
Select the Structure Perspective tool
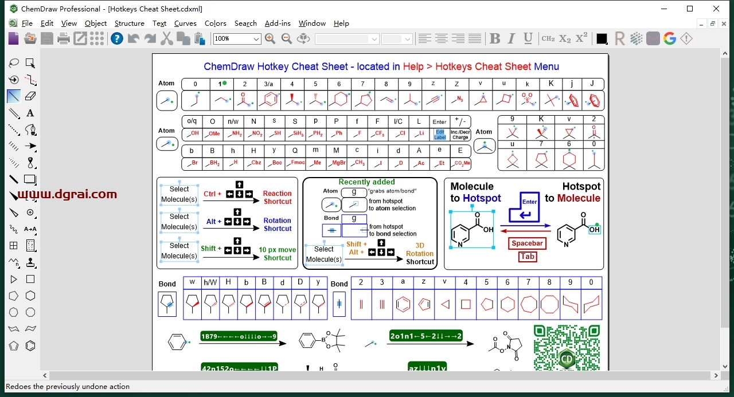(14, 80)
